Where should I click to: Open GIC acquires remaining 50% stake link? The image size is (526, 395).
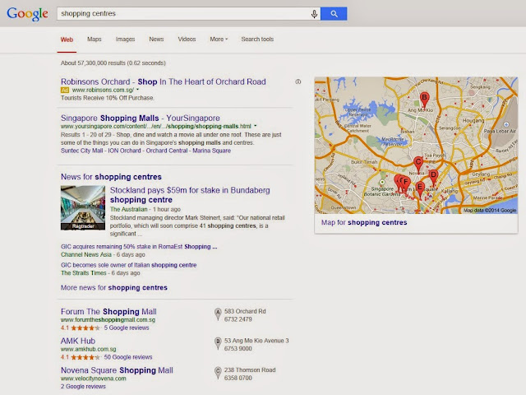[139, 247]
